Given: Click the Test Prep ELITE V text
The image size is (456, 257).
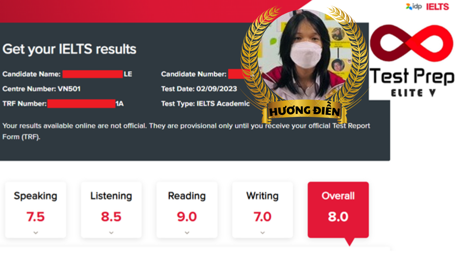Looking at the screenshot, I should point(412,83).
